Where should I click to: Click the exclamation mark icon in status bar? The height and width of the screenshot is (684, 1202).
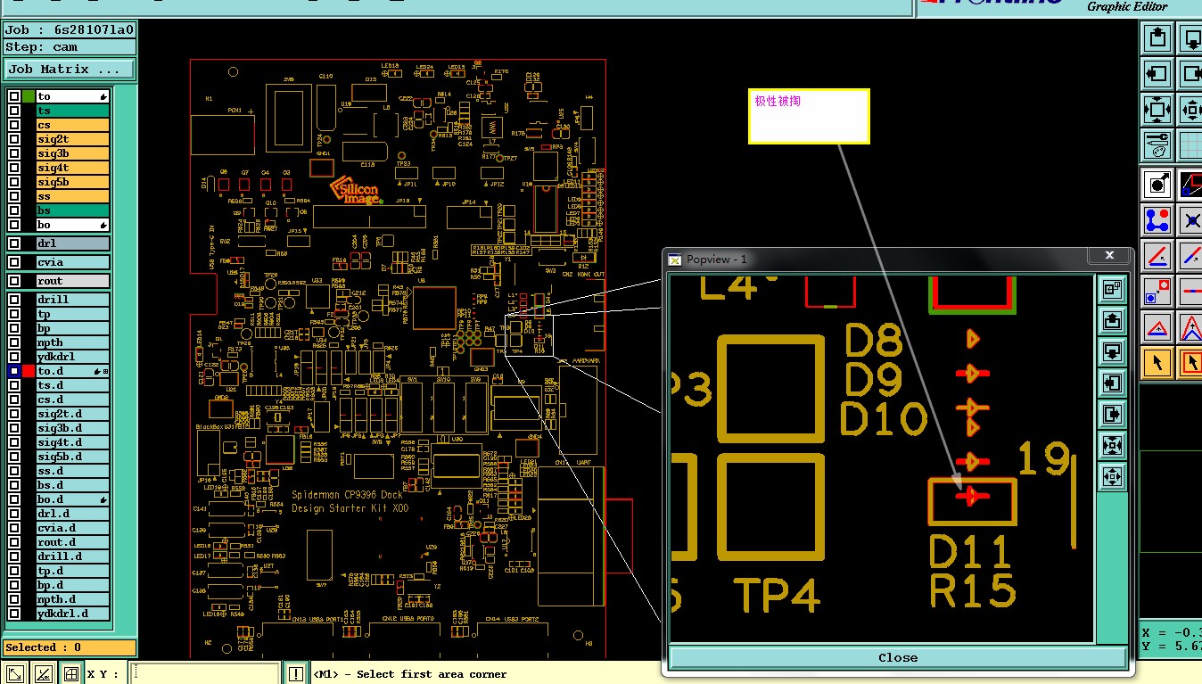point(295,673)
